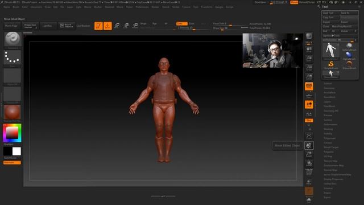The image size is (364, 205).
Task: Click the Zoom3D icon in right shelf
Action: (x=309, y=154)
